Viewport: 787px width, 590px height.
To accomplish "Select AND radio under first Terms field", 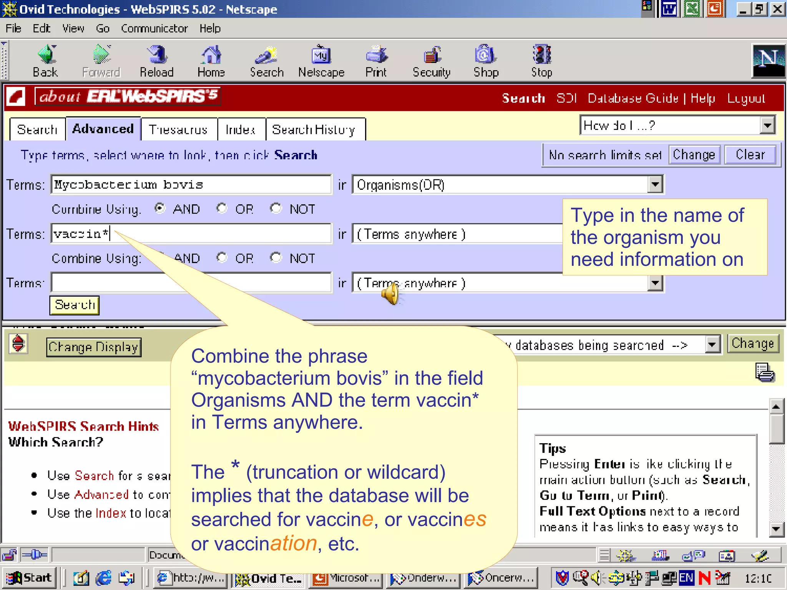I will coord(160,208).
